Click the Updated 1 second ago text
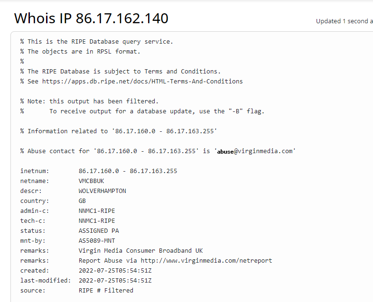This screenshot has width=373, height=302. point(344,21)
